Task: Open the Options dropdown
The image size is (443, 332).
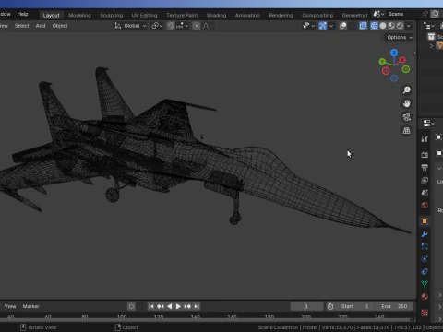Action: point(400,37)
